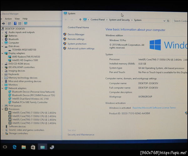Click the Mice and other pointing devices icon
The width and height of the screenshot is (188, 156).
point(6,81)
